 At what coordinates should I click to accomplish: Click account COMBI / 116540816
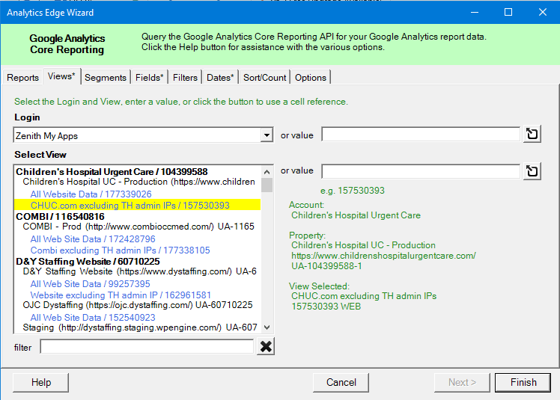(60, 217)
